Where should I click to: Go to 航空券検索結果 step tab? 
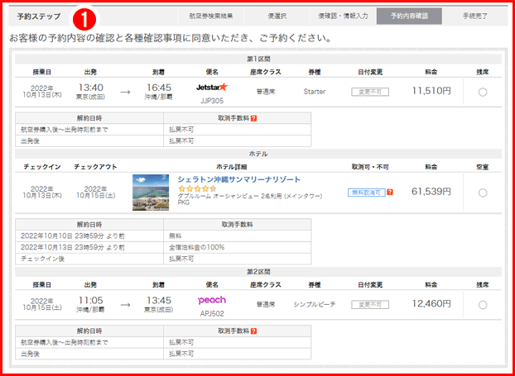click(x=211, y=16)
